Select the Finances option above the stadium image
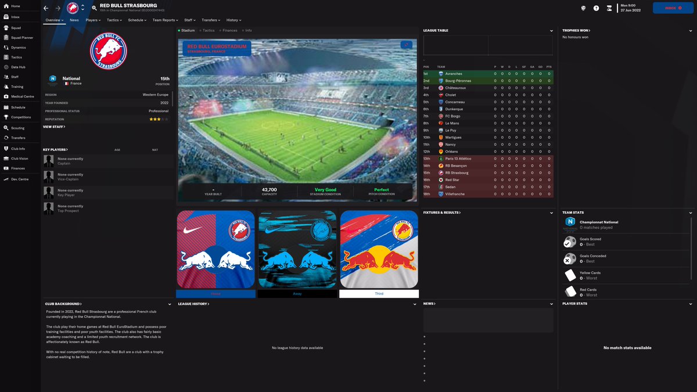The height and width of the screenshot is (392, 697). point(228,30)
